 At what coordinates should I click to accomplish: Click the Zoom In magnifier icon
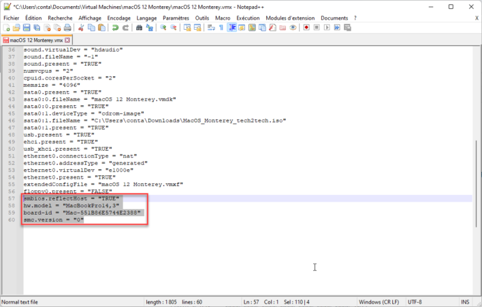(x=163, y=28)
